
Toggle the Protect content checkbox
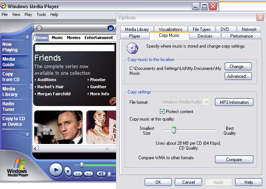pyautogui.click(x=162, y=112)
